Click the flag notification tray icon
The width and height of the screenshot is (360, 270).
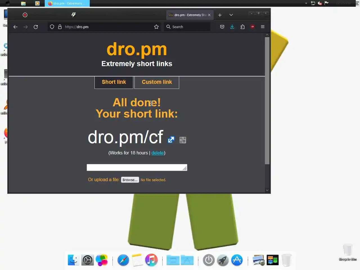click(327, 3)
